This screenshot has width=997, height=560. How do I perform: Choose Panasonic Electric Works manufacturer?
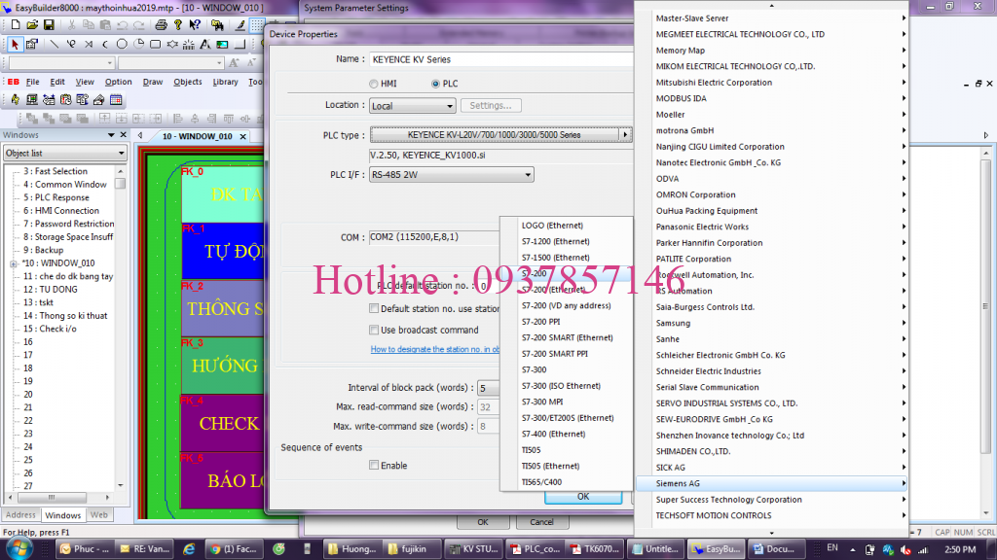pyautogui.click(x=772, y=227)
